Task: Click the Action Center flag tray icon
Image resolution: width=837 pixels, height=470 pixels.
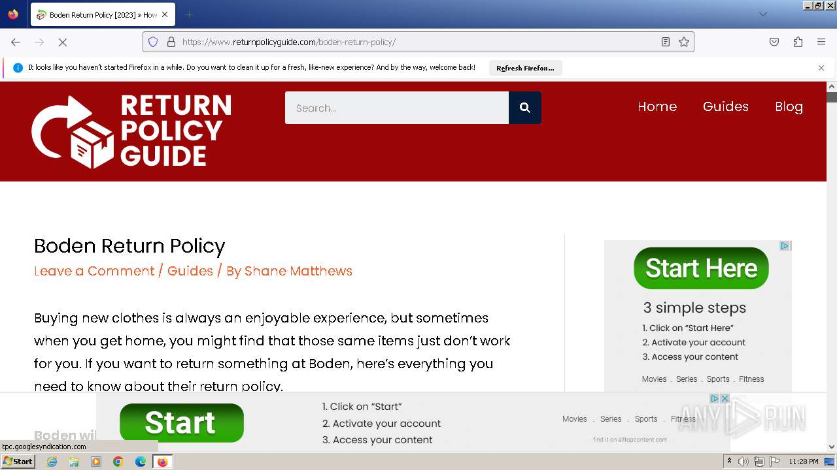Action: click(775, 462)
